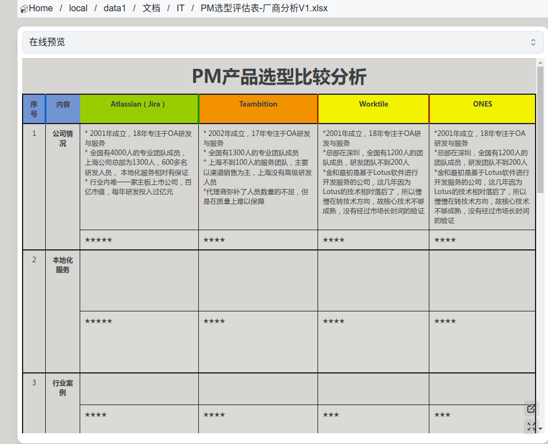Viewport: 548px width, 444px height.
Task: Open the preview in a new window
Action: [x=531, y=409]
